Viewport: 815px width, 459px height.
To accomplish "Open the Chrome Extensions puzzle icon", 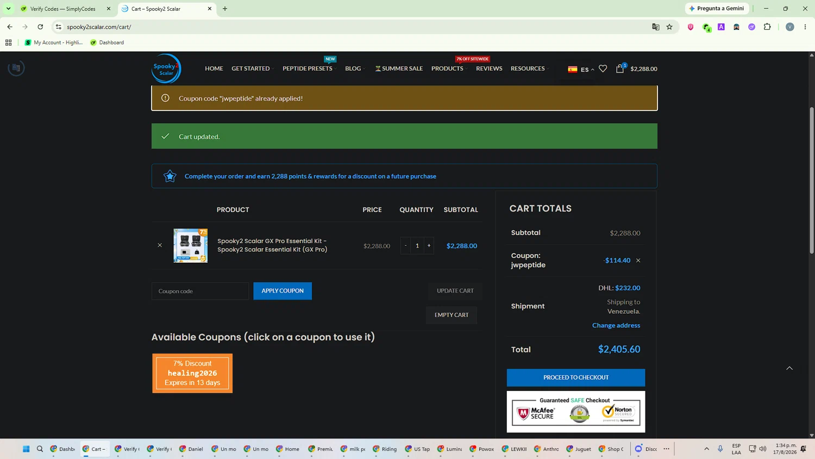I will click(767, 27).
